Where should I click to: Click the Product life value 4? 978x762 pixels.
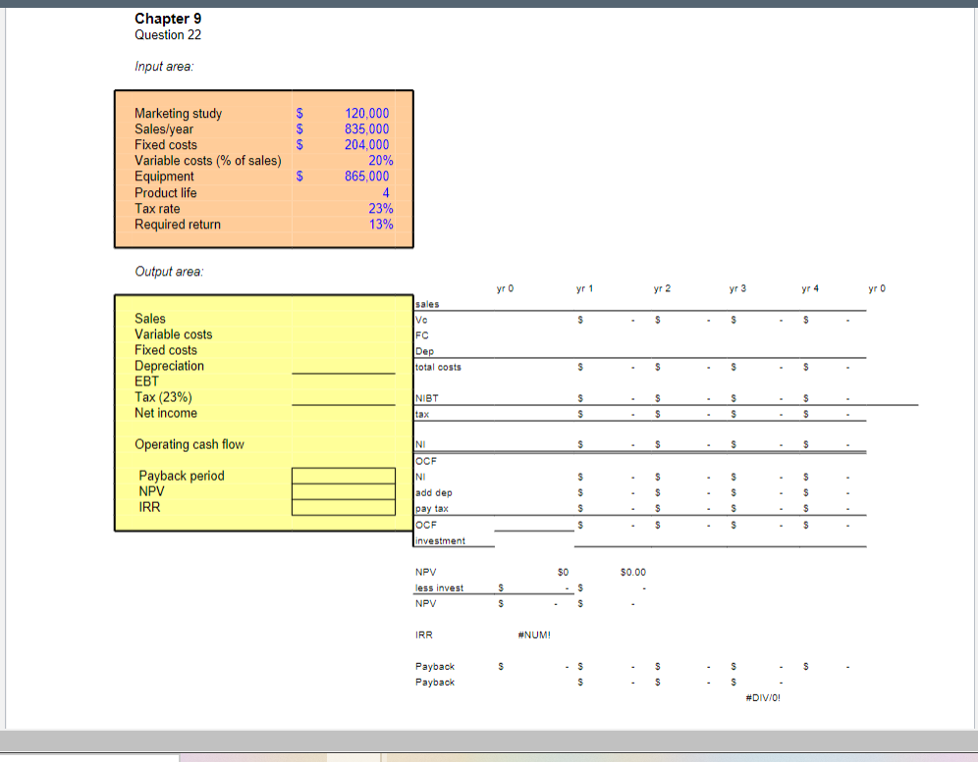pos(386,192)
